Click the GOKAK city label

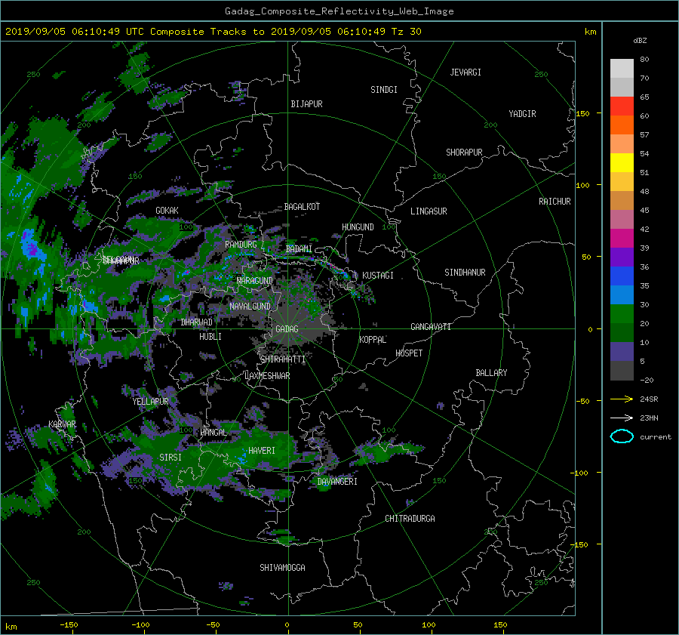click(x=167, y=211)
